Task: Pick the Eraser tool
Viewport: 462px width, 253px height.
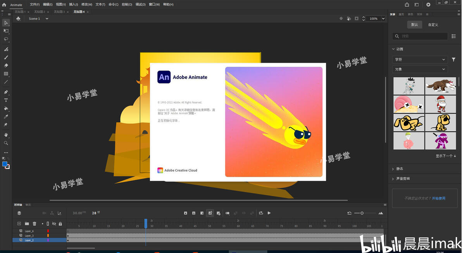Action: click(x=6, y=66)
